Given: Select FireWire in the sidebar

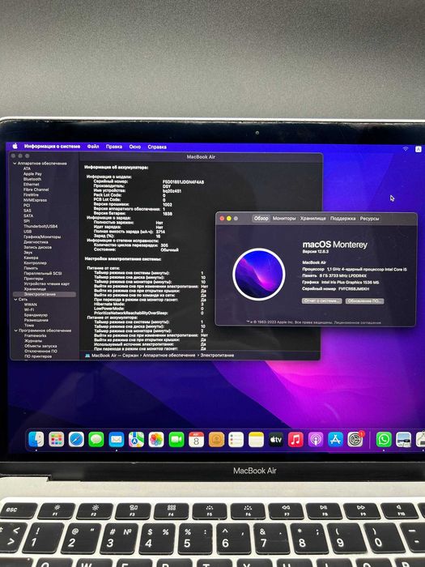Looking at the screenshot, I should pyautogui.click(x=31, y=195).
